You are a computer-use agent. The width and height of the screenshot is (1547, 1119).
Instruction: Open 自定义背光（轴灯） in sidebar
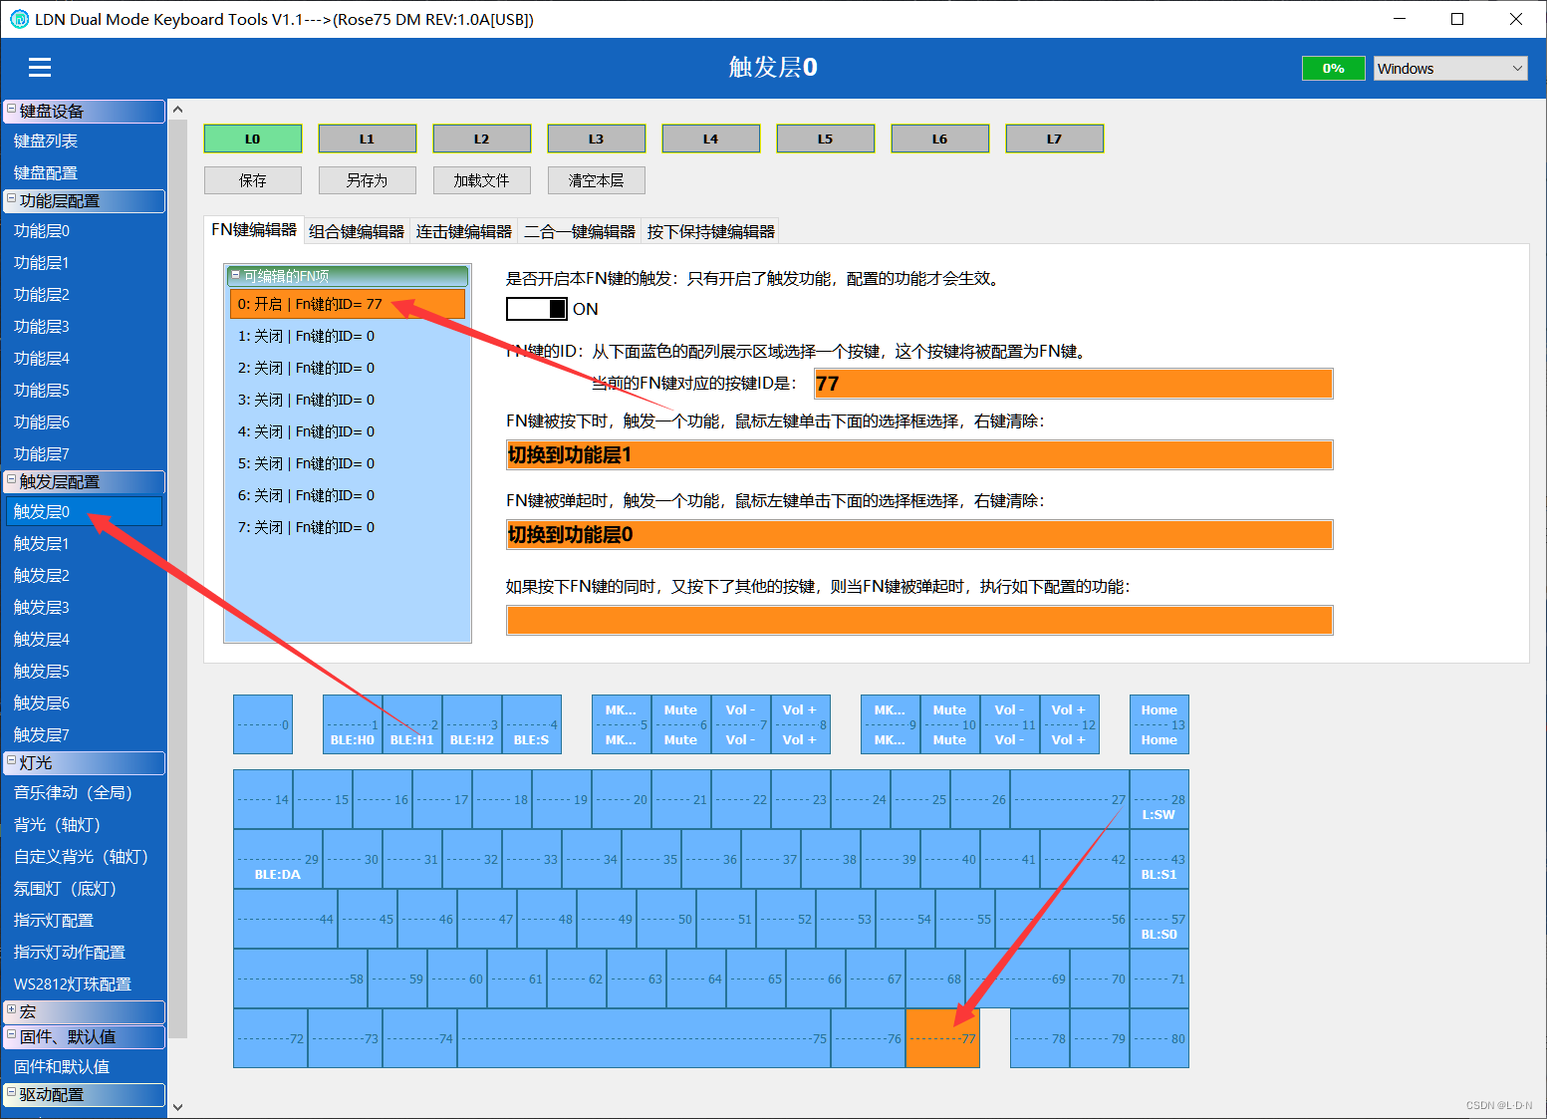[x=84, y=857]
